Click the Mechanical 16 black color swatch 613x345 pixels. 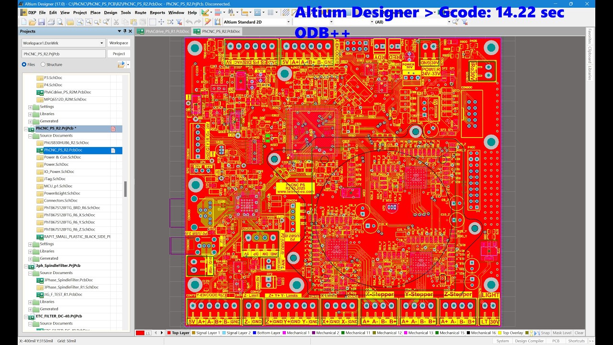(x=468, y=333)
